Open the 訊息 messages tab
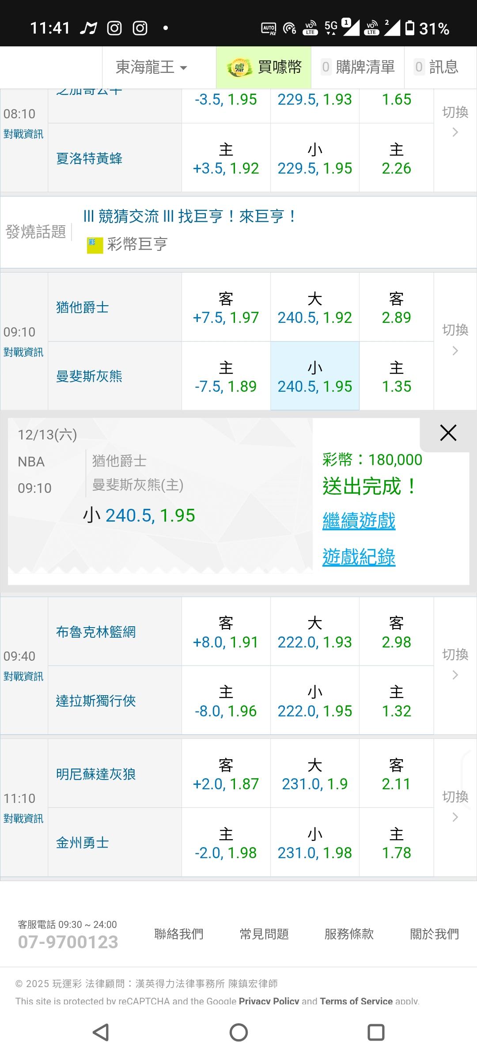Screen dimensions: 477x1060 tap(436, 68)
